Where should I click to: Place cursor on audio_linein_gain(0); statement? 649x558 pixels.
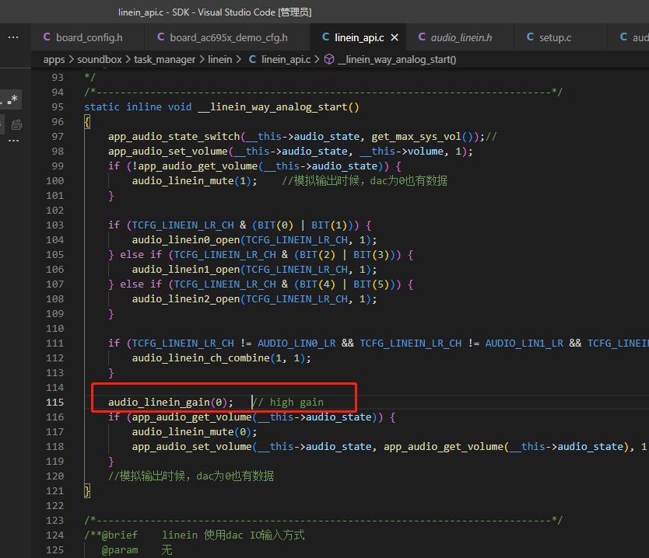point(171,402)
